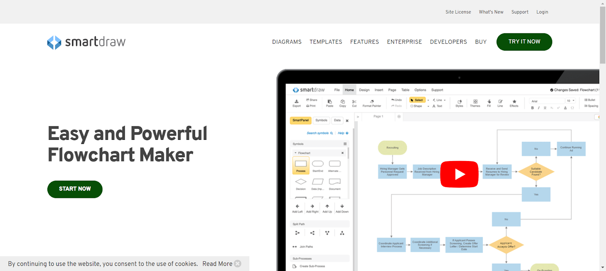Open the ENTERPRISE navigation item
This screenshot has height=271, width=606.
pyautogui.click(x=405, y=42)
